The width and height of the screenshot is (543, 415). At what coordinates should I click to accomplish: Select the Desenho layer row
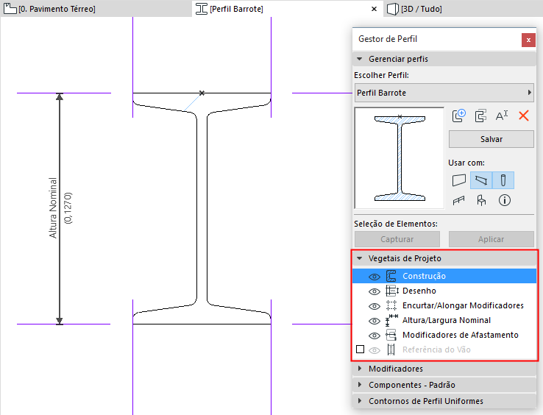pyautogui.click(x=444, y=291)
